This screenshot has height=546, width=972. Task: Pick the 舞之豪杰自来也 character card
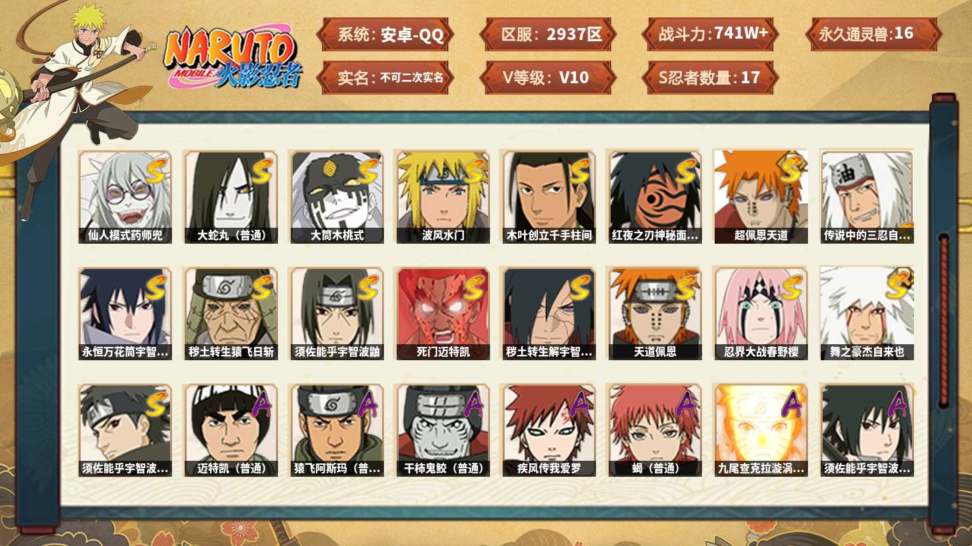[867, 314]
